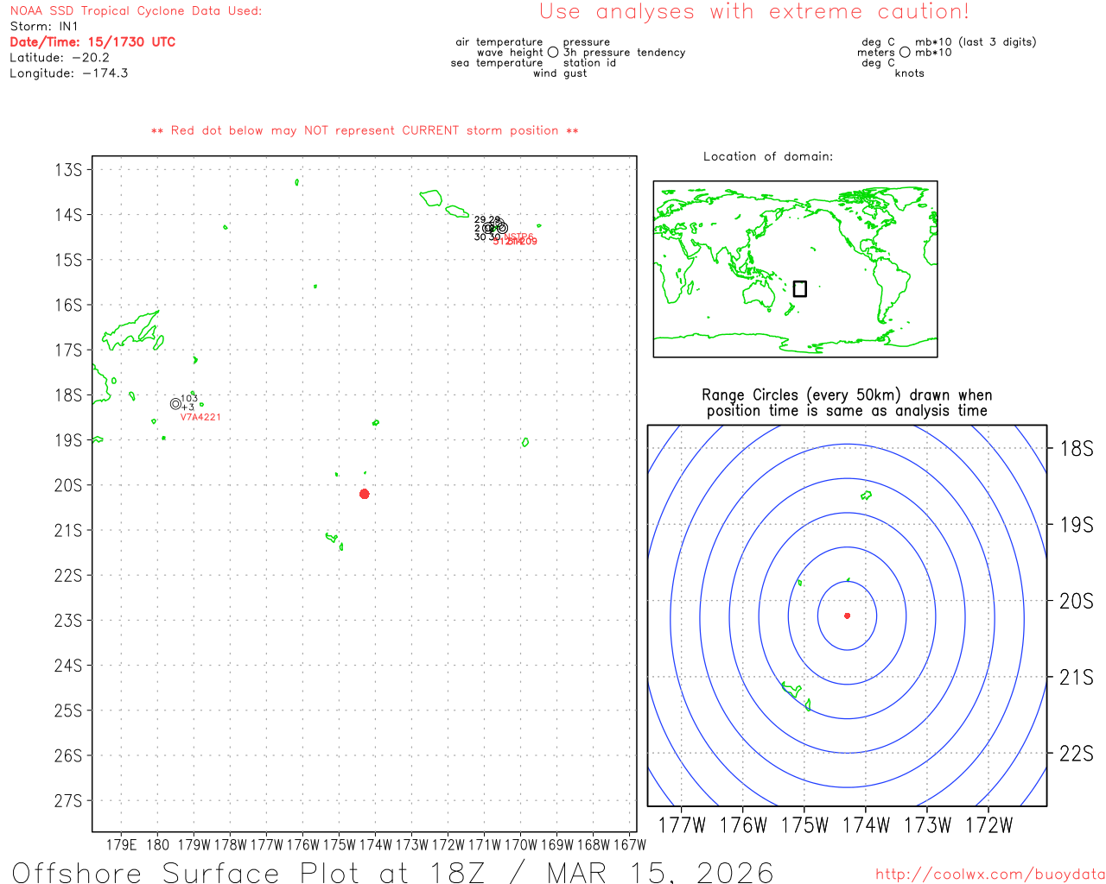Click the '172W' label on the range circles map
This screenshot has height=884, width=1106.
click(x=989, y=825)
